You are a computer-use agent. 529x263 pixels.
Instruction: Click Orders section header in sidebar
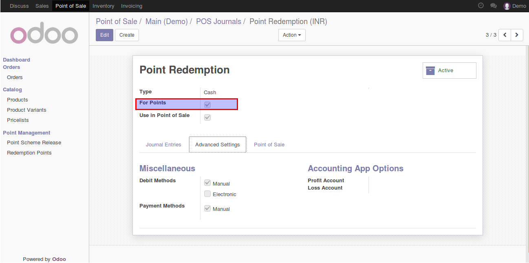click(11, 67)
